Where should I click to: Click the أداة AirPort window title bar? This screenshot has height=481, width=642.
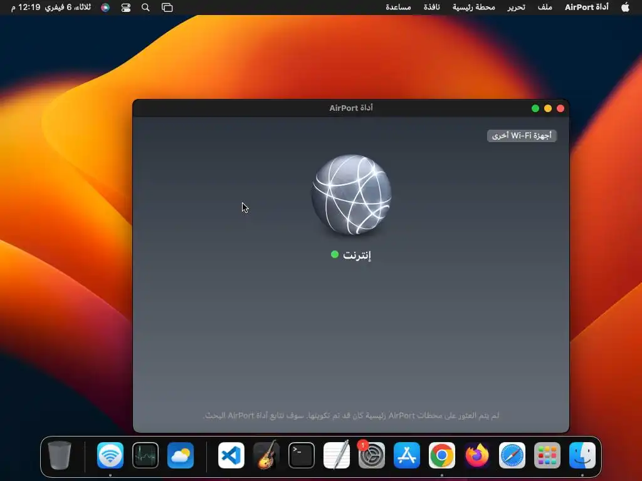click(x=351, y=108)
